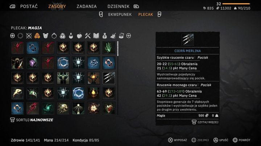261x146 pixels.
Task: Select the potion flask category filter
Action: pyautogui.click(x=71, y=36)
